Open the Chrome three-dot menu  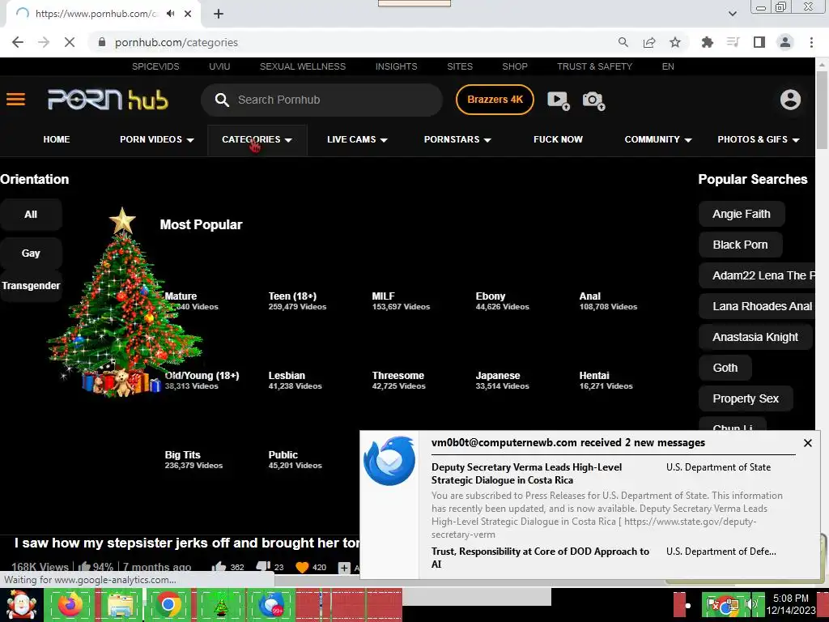pyautogui.click(x=811, y=42)
